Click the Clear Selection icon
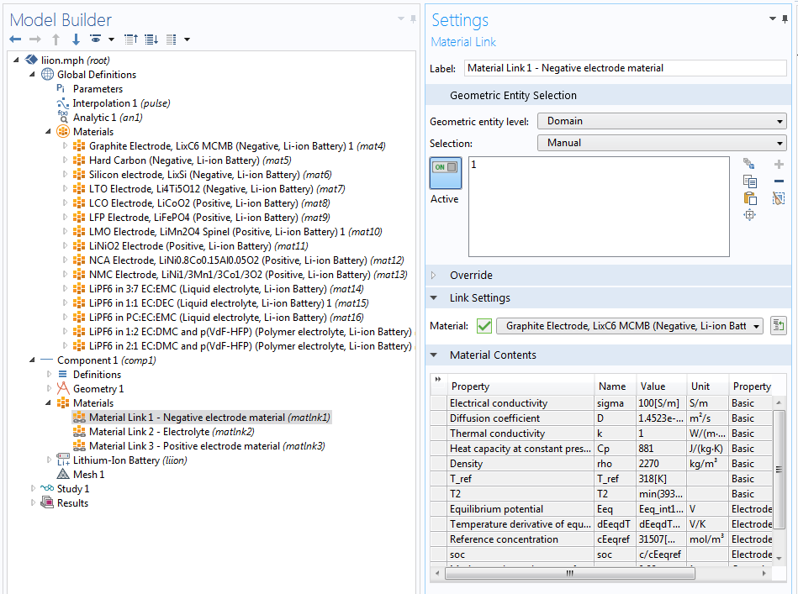The height and width of the screenshot is (594, 798). [x=779, y=198]
